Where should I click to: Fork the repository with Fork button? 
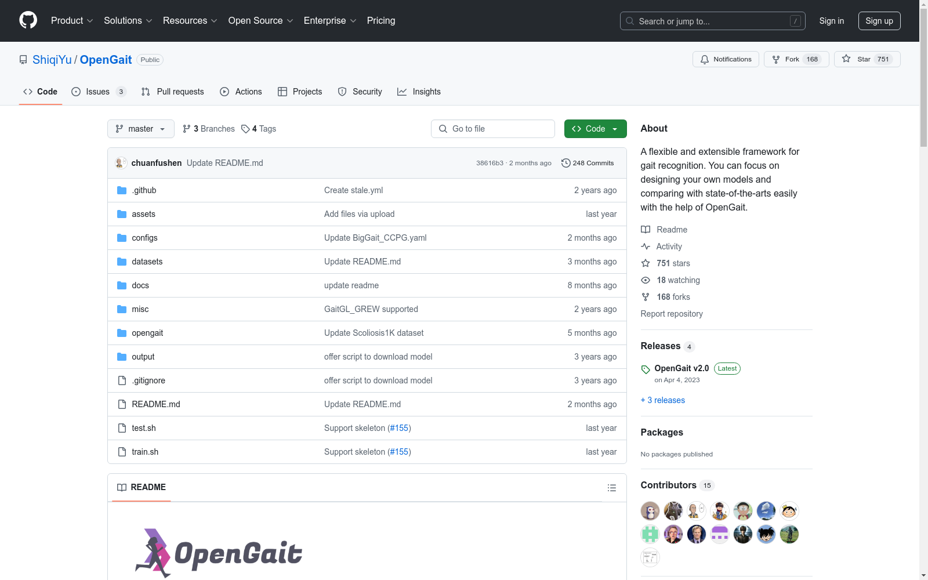[796, 59]
